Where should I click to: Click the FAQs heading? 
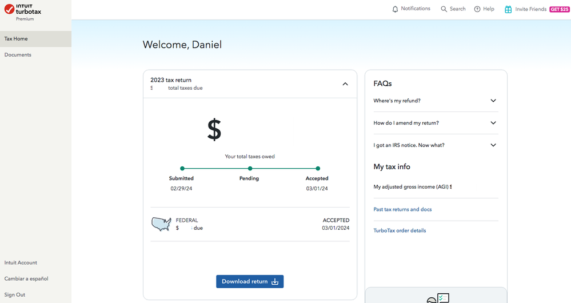(x=382, y=84)
